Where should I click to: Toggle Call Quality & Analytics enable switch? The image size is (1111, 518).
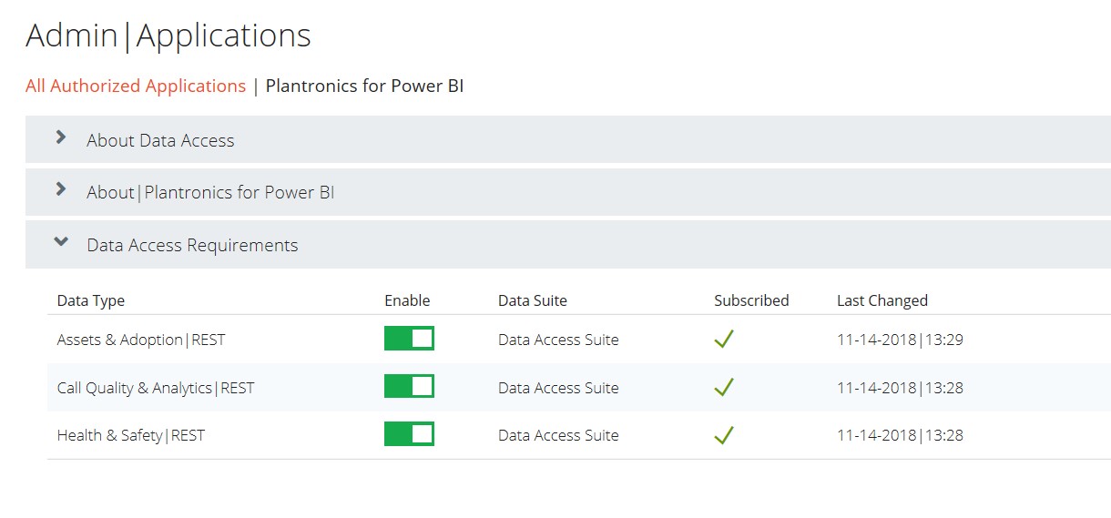pyautogui.click(x=409, y=387)
